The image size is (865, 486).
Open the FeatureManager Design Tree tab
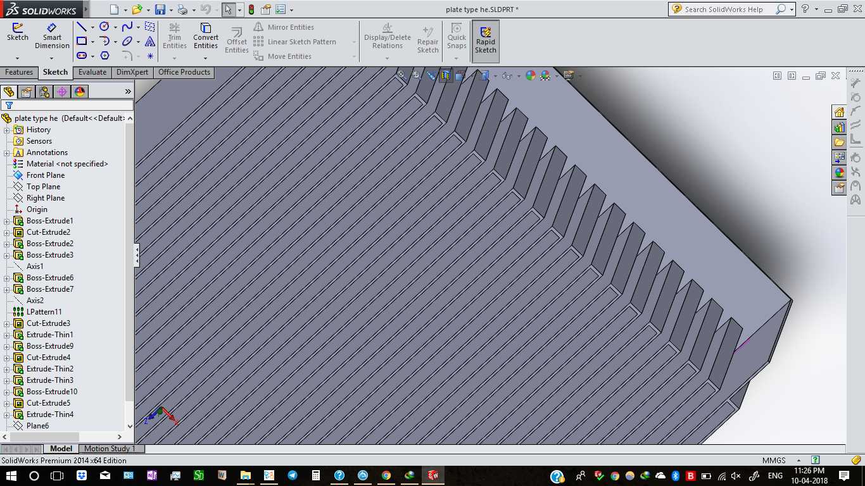coord(9,92)
